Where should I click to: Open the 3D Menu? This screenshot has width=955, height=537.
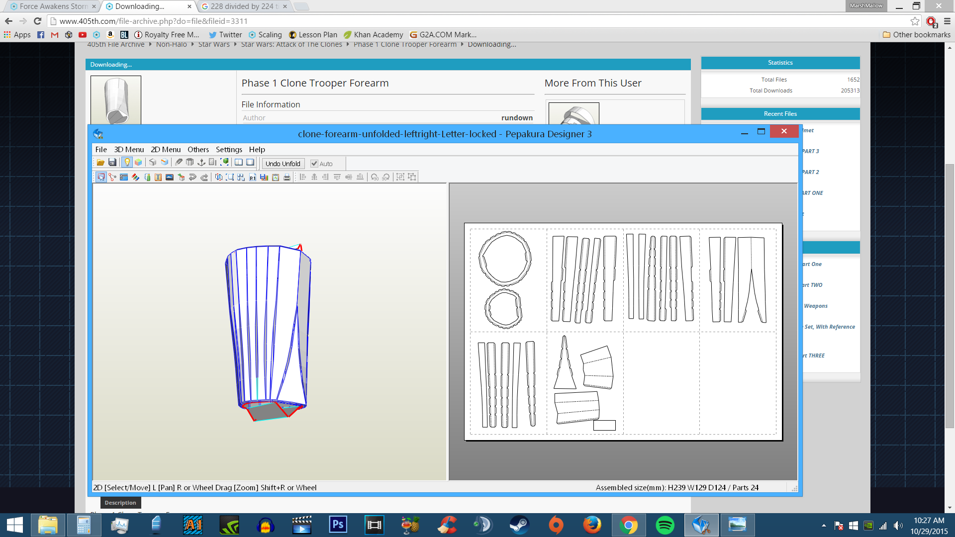click(129, 149)
